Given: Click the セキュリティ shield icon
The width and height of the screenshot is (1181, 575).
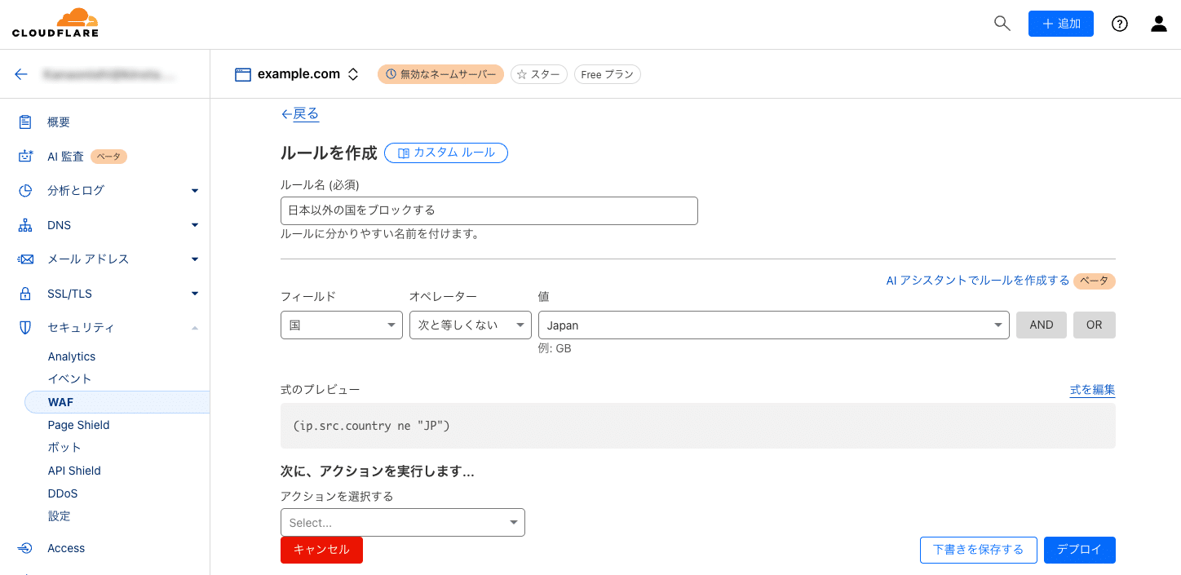Looking at the screenshot, I should click(x=24, y=327).
